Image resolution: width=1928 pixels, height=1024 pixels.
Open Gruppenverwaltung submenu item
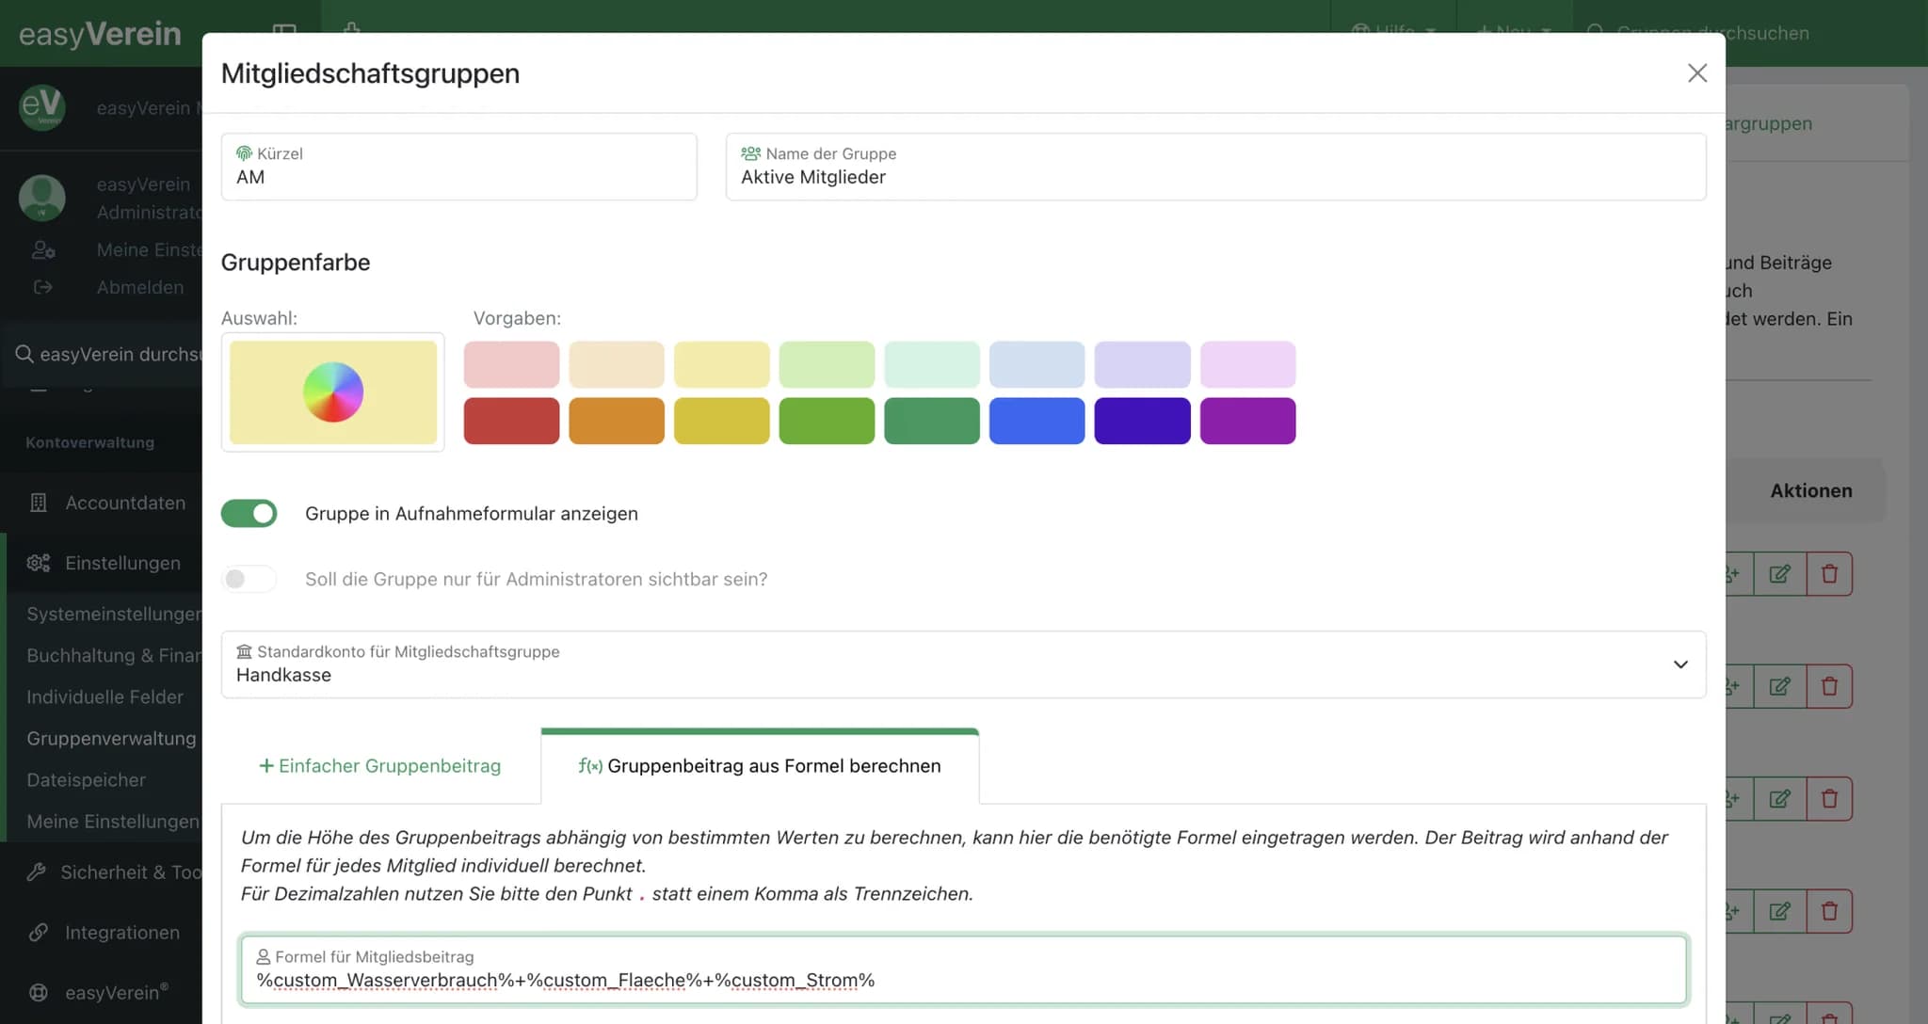(111, 739)
